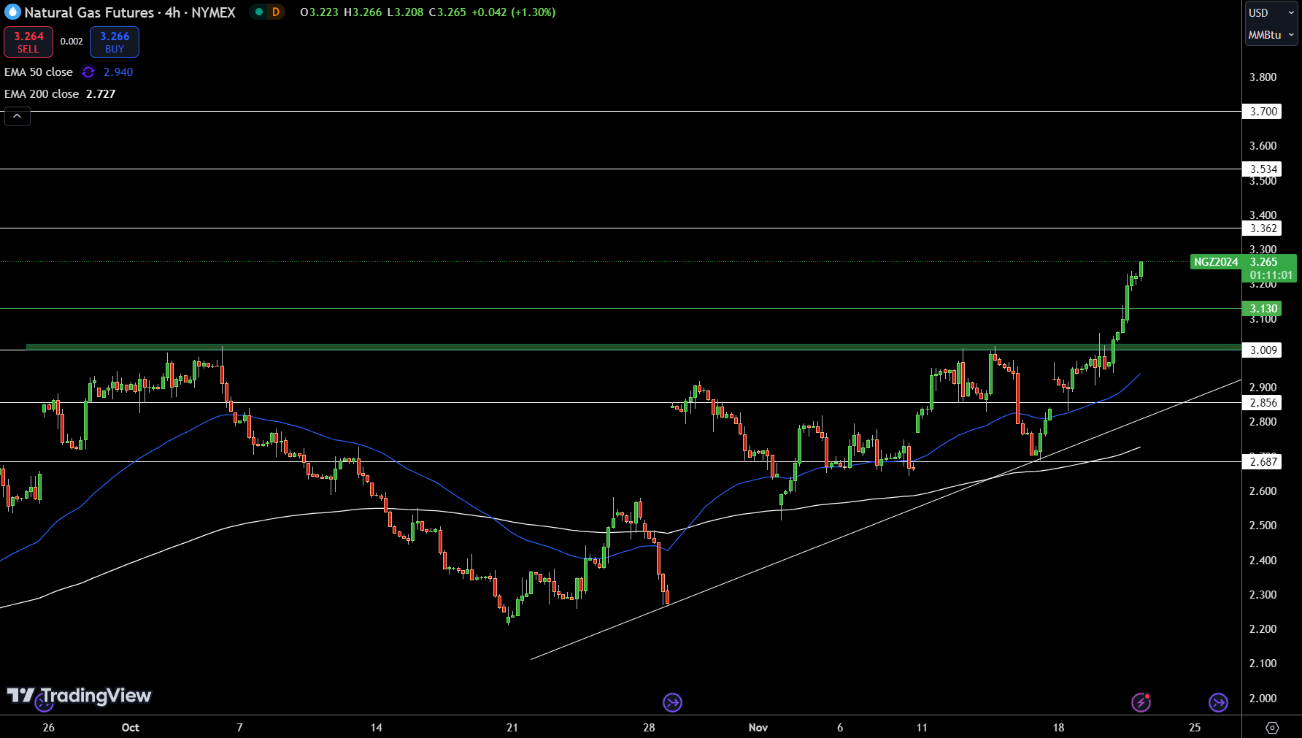Screen dimensions: 1302x738
Task: Click the 3.009 price level label
Action: pyautogui.click(x=1262, y=350)
